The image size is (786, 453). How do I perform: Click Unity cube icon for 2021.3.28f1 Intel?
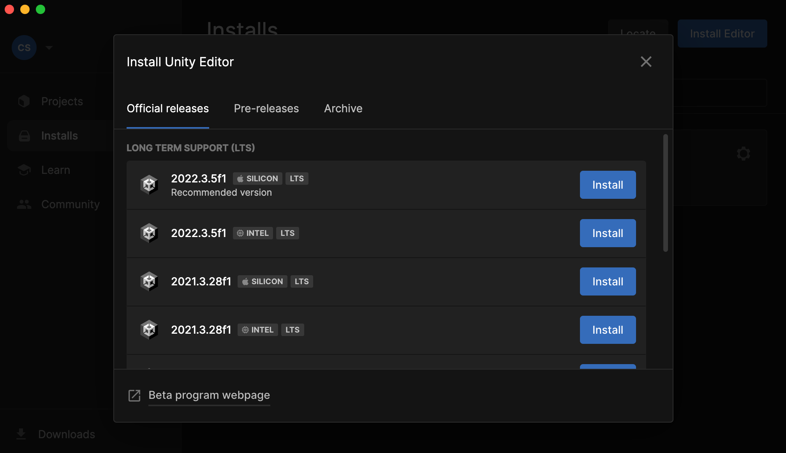[x=149, y=330]
